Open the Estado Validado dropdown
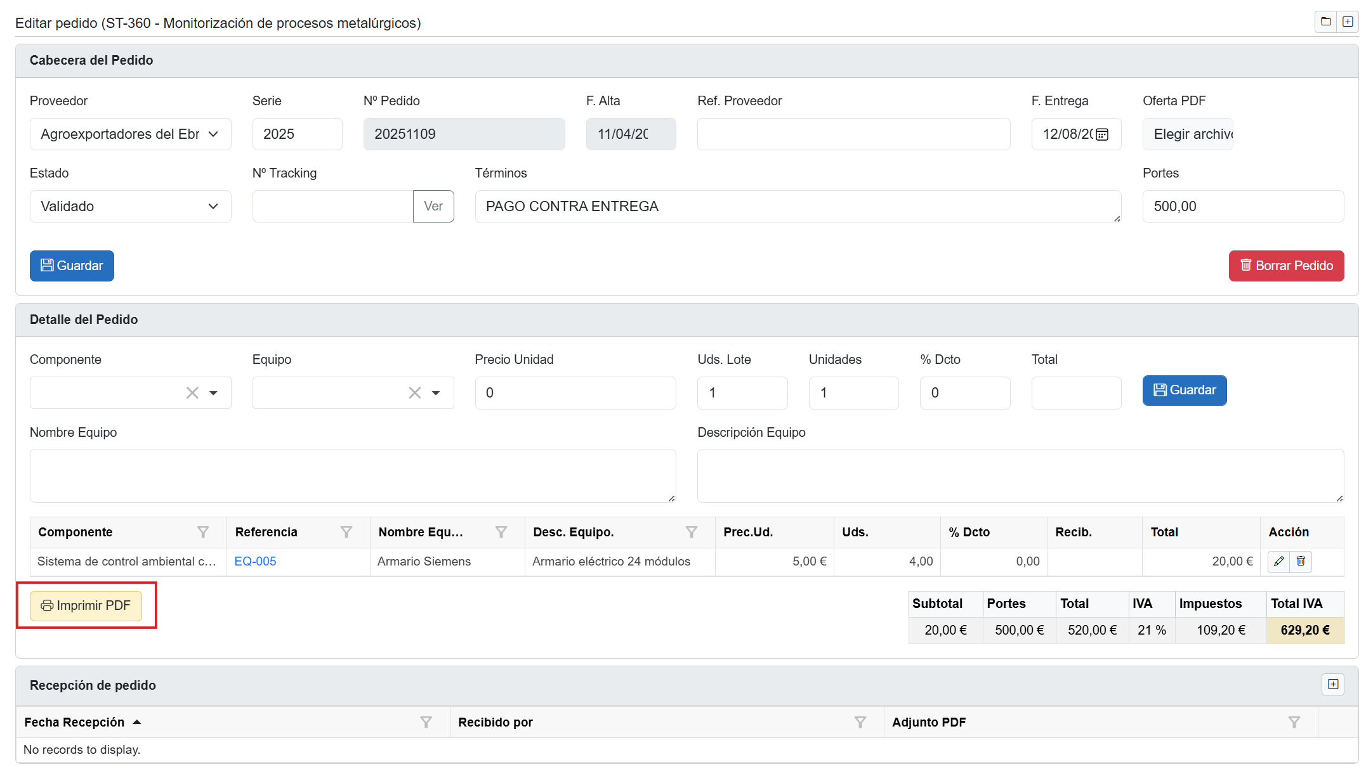The height and width of the screenshot is (769, 1366). point(130,207)
